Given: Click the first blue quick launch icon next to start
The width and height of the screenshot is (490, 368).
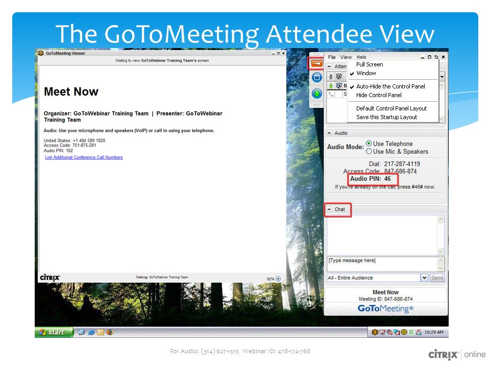Looking at the screenshot, I should click(82, 332).
